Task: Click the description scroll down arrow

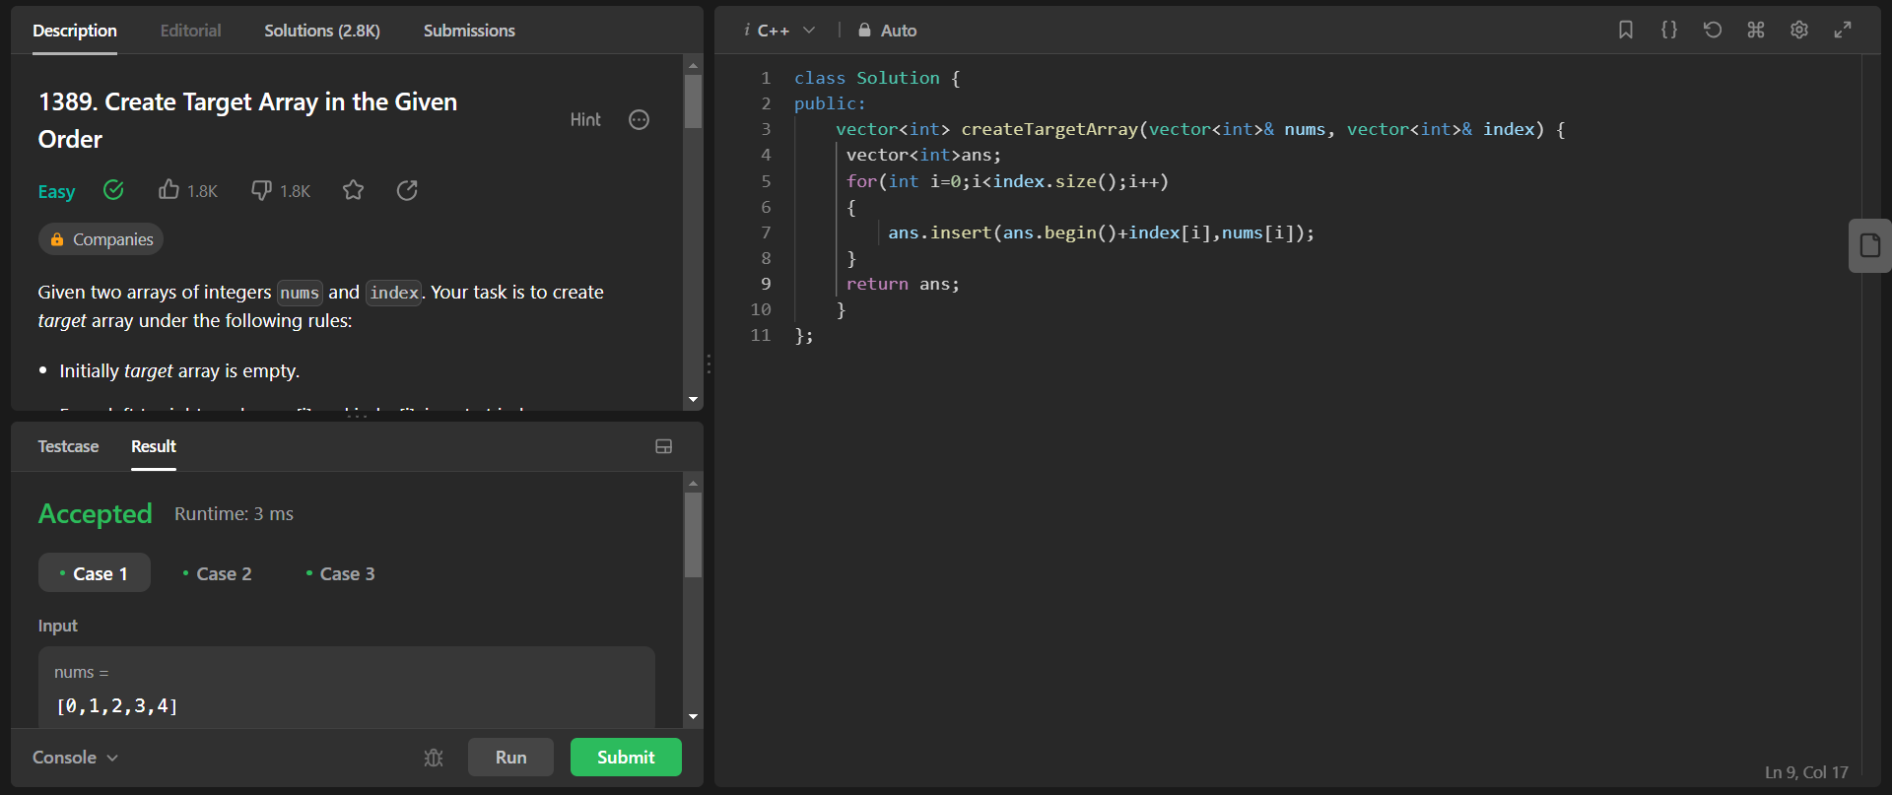Action: click(x=694, y=400)
